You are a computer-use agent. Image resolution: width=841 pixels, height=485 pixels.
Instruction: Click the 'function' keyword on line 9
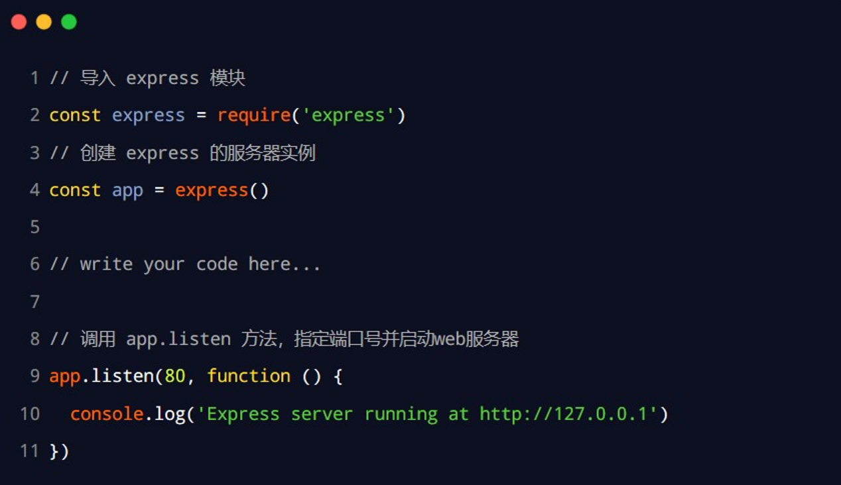click(x=249, y=376)
